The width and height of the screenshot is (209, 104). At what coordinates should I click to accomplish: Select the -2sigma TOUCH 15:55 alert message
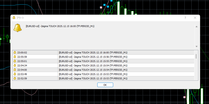point(93,61)
